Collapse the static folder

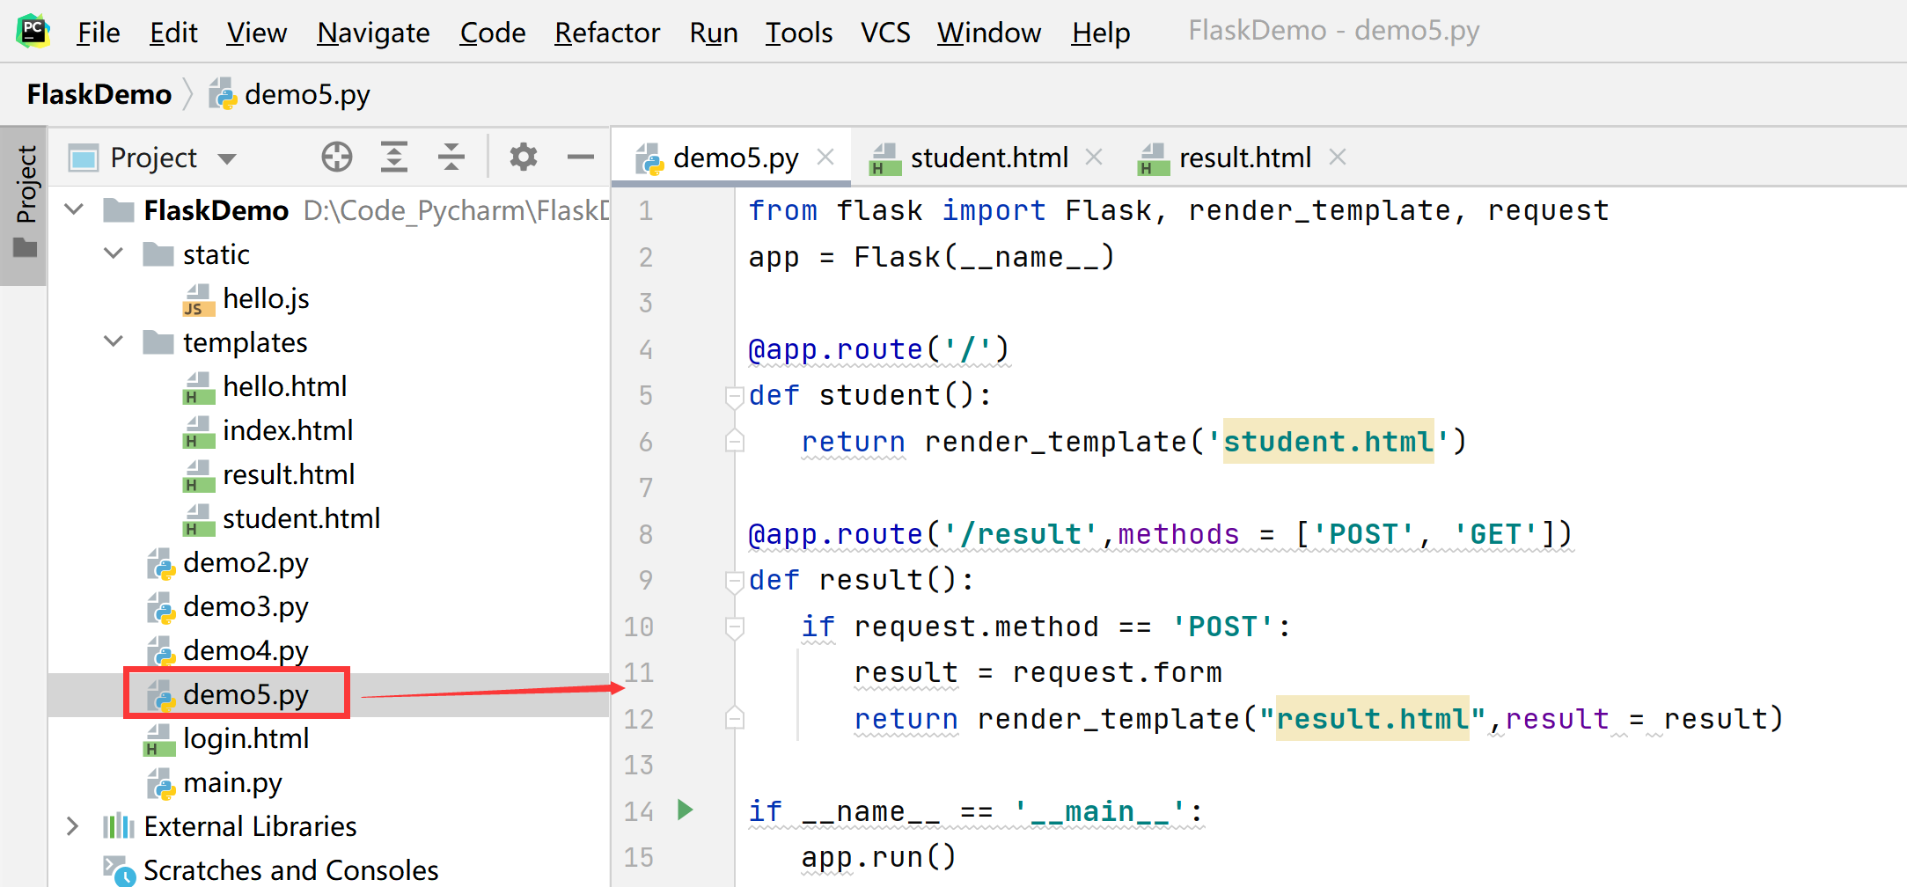[x=114, y=254]
